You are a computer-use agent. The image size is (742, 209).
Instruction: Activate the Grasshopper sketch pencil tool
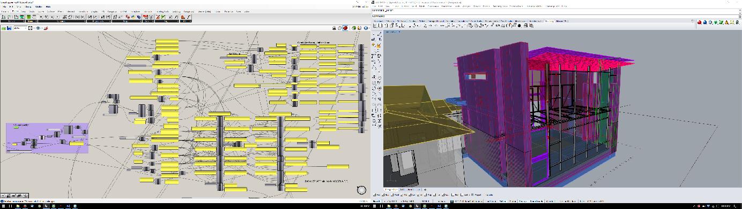click(x=46, y=28)
